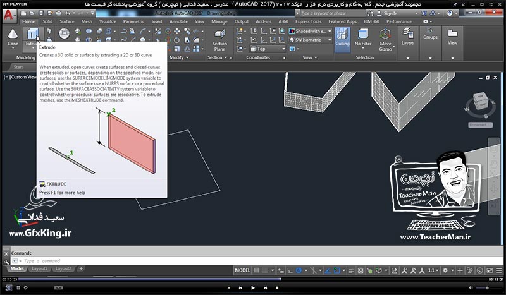This screenshot has height=295, width=506.
Task: Click the Start file tab
Action: tap(18, 67)
